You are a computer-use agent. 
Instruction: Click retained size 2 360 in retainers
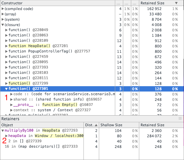click(157, 131)
